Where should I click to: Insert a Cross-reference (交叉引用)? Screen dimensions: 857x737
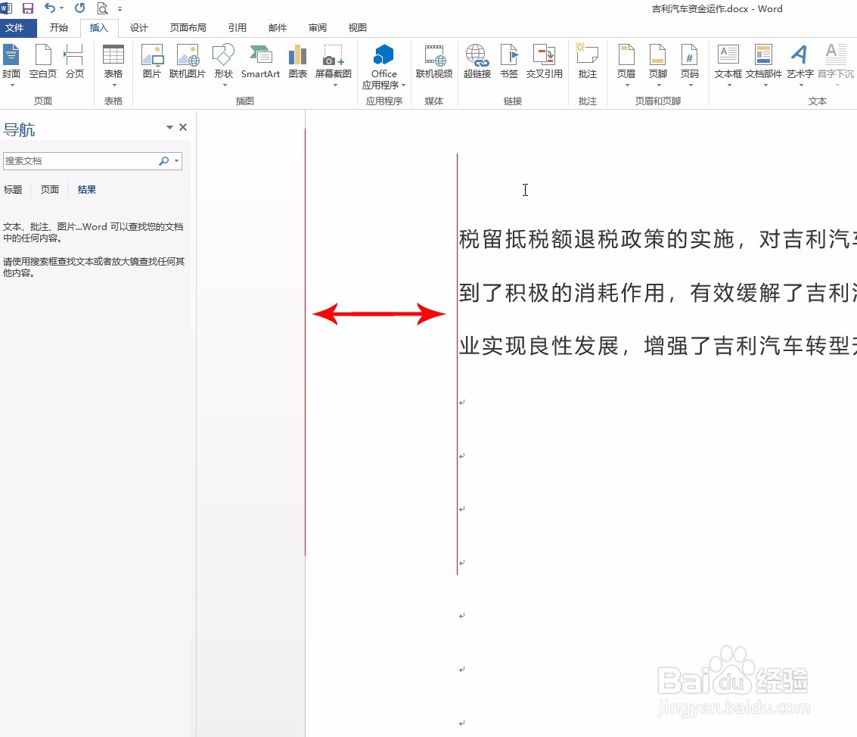[x=545, y=61]
